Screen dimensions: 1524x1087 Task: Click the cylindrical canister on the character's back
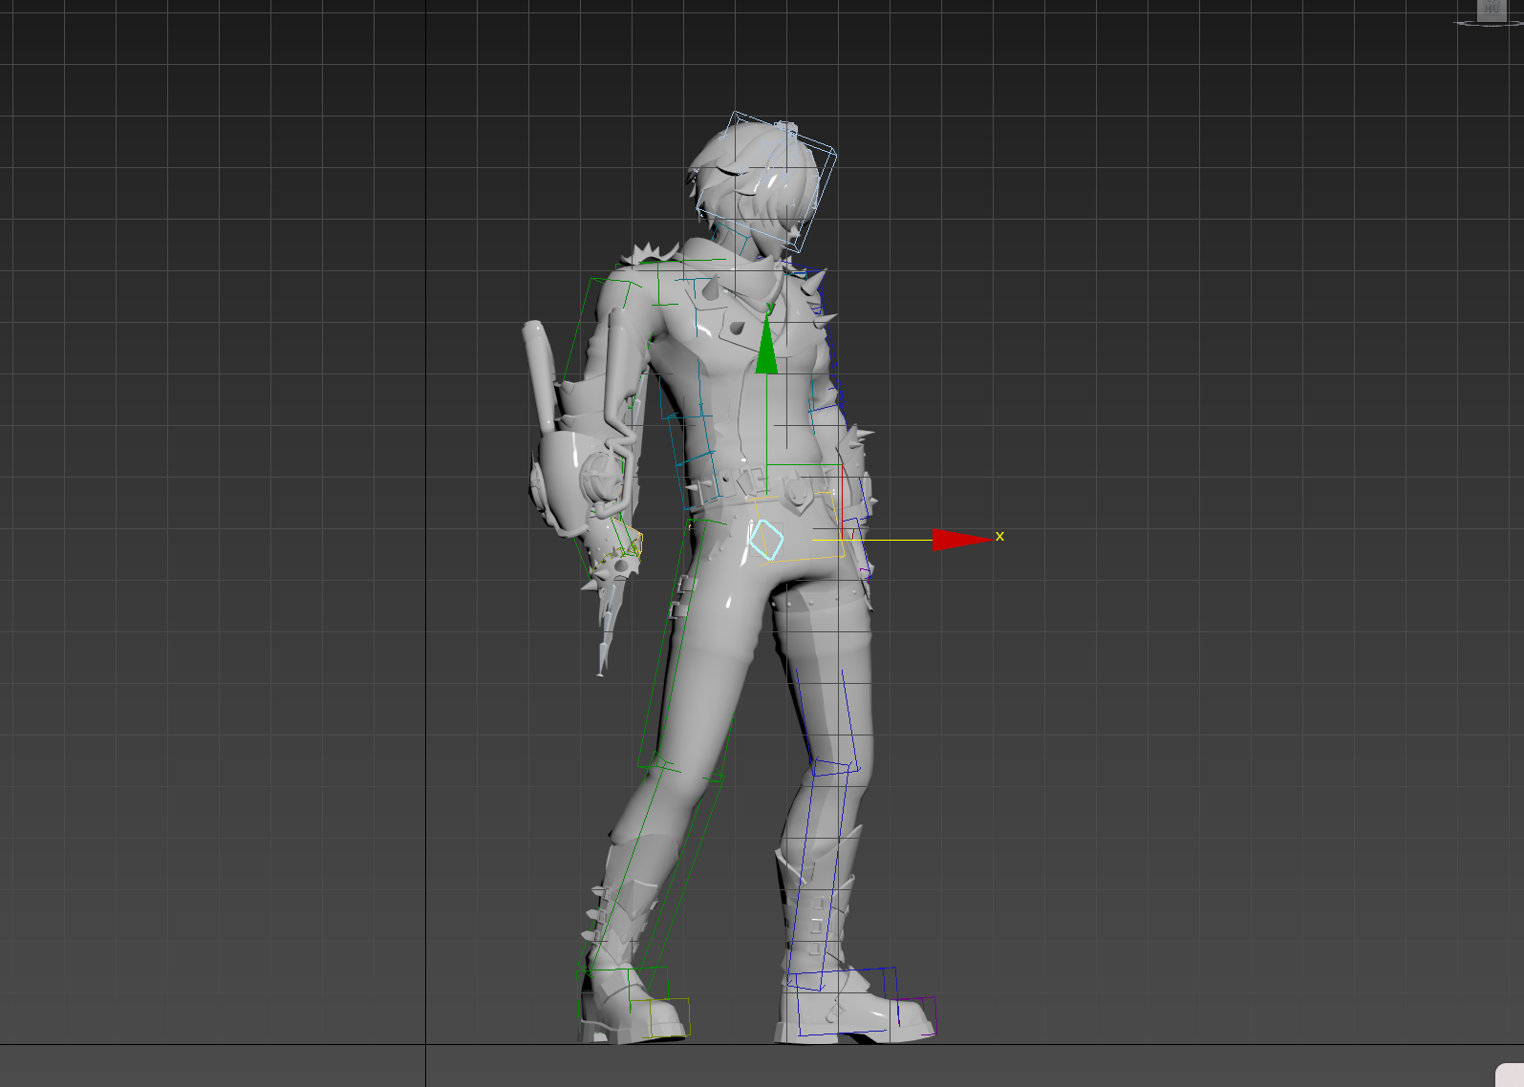click(538, 374)
